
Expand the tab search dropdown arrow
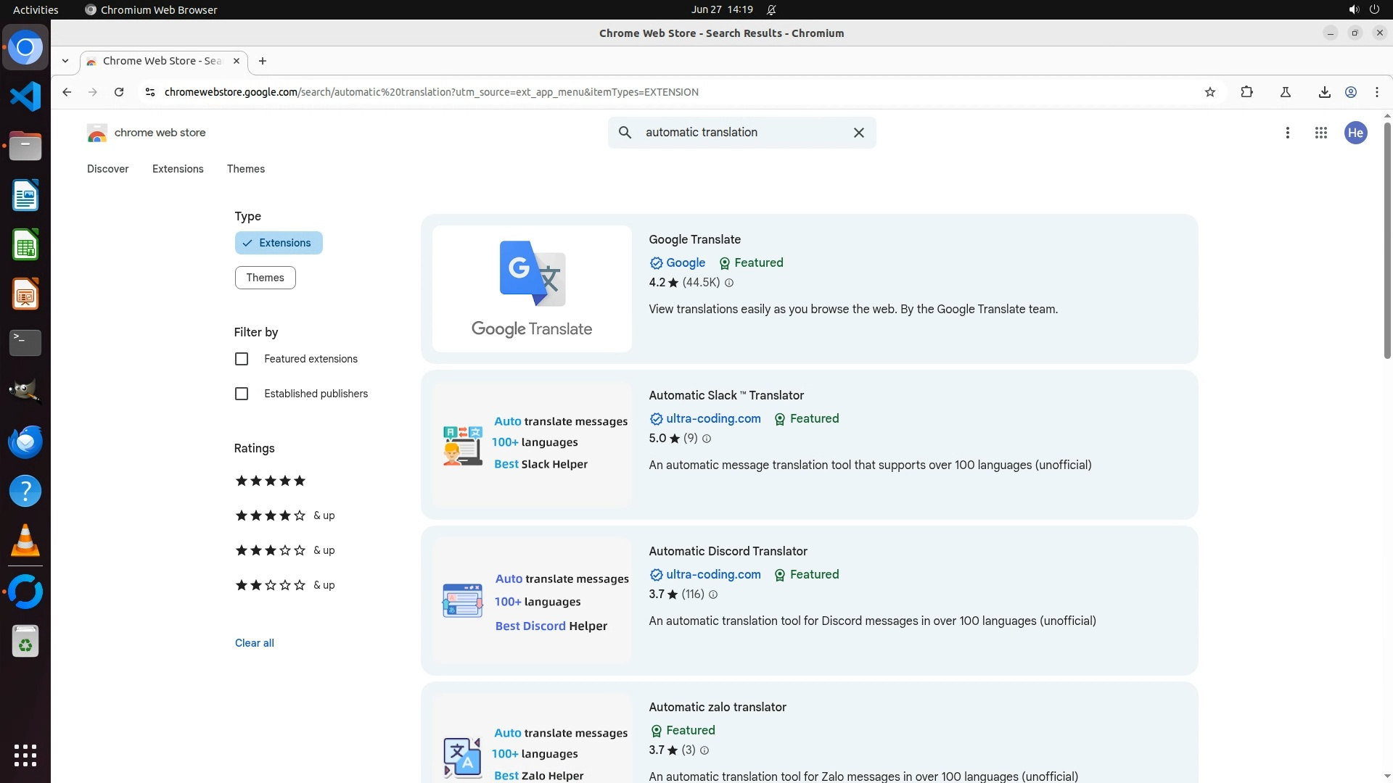click(x=65, y=61)
